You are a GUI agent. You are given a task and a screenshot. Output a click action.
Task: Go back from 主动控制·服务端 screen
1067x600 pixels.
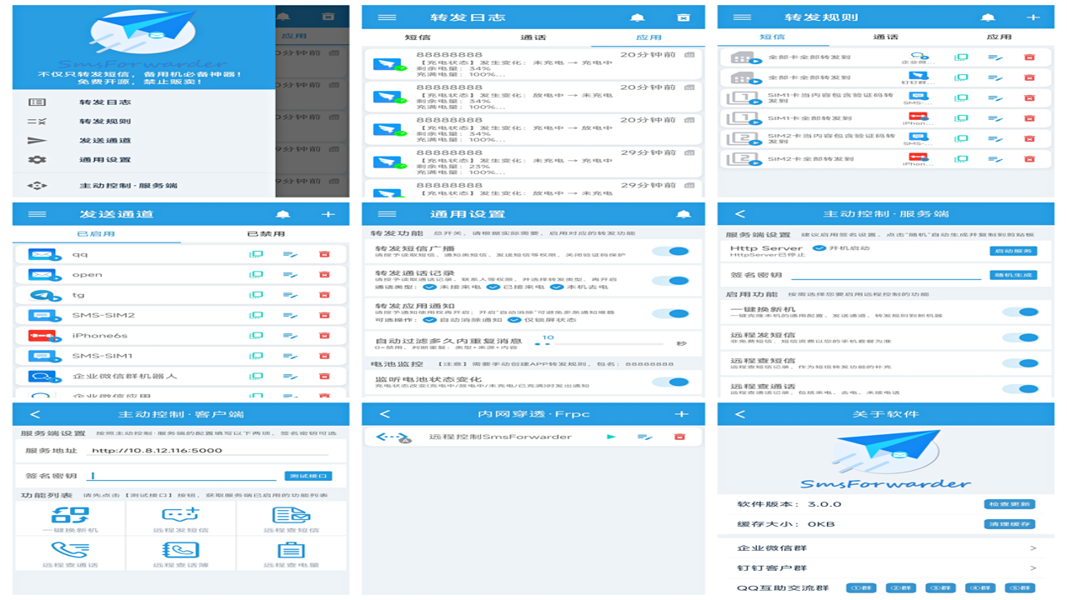(x=740, y=214)
